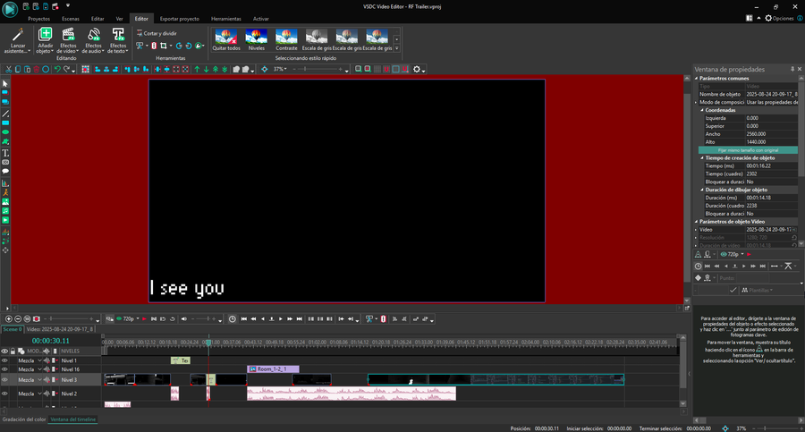Viewport: 805px width, 432px height.
Task: Pin the Ventana de propiedades panel
Action: pos(792,69)
